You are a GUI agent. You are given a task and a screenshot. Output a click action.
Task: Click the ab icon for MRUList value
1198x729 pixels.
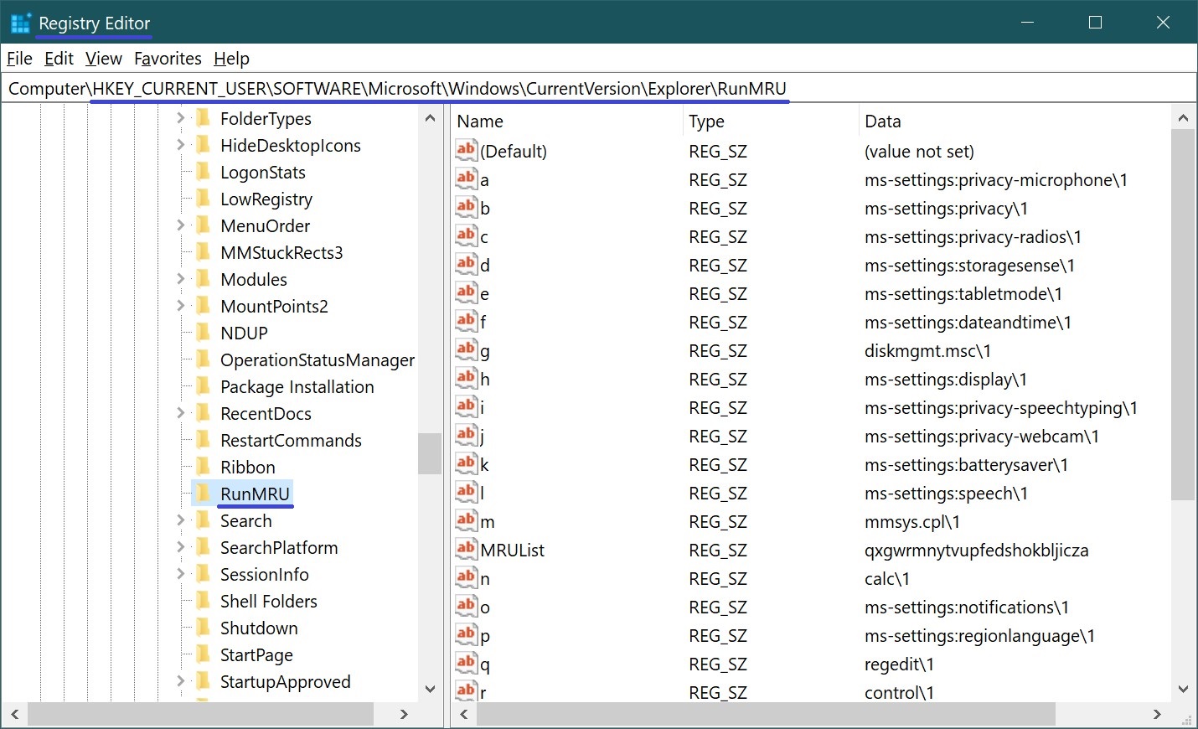click(x=467, y=549)
